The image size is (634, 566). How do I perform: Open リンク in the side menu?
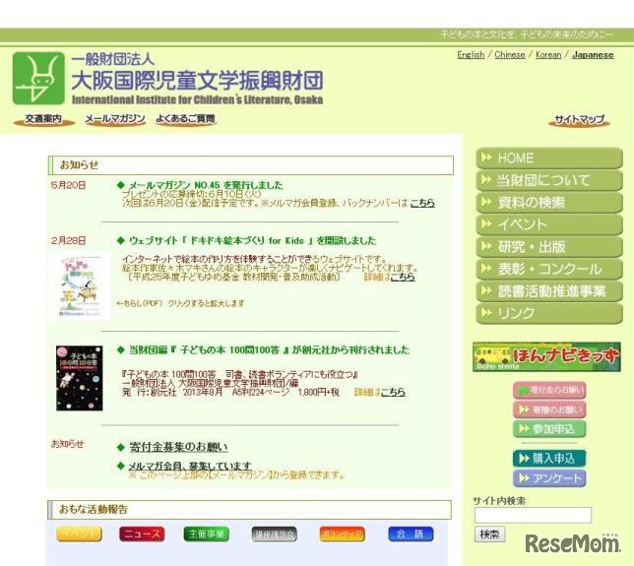coord(549,313)
